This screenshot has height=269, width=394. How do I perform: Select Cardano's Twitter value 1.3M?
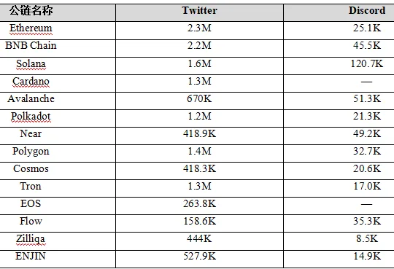(199, 81)
